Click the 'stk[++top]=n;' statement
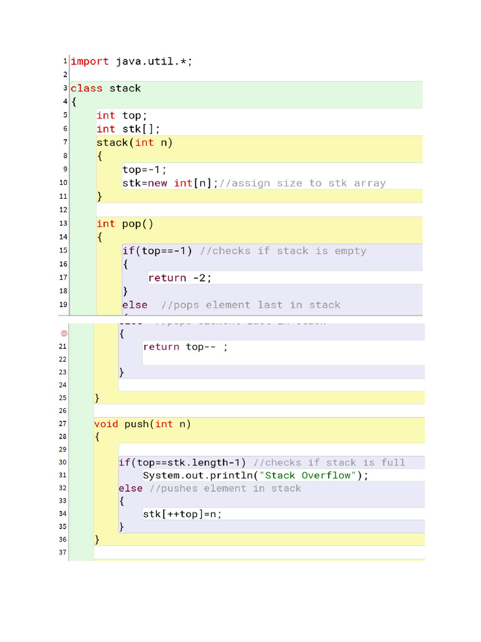This screenshot has height=642, width=481. click(x=182, y=514)
